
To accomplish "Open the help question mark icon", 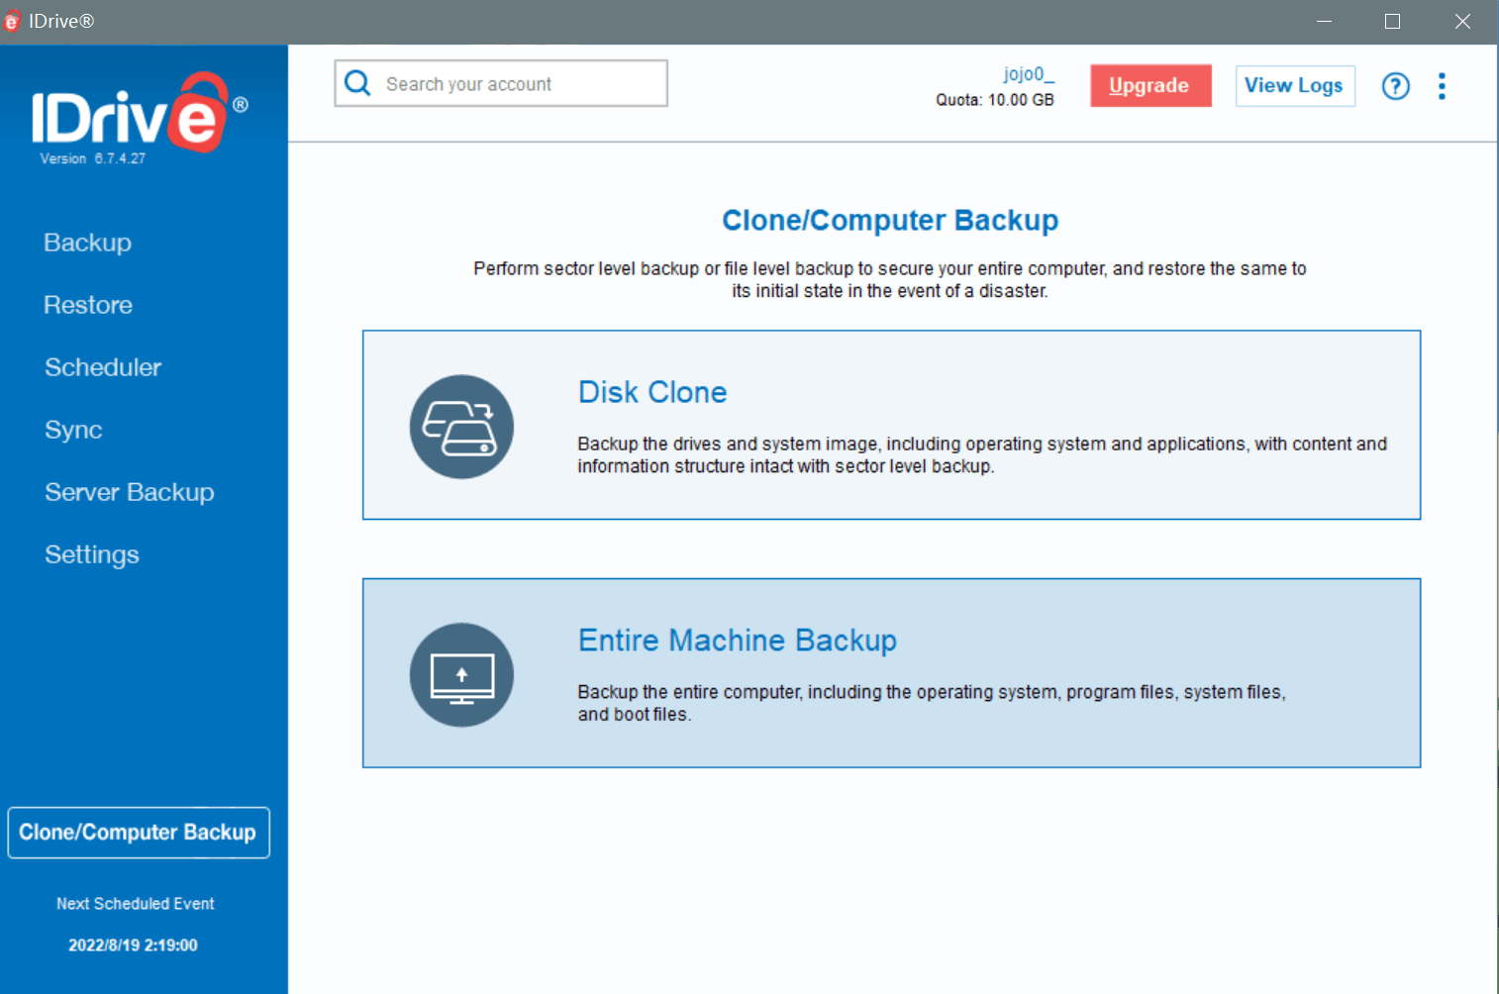I will (1395, 86).
